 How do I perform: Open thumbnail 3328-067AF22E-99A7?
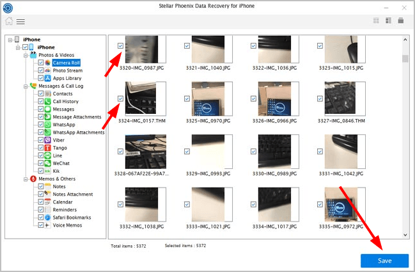click(x=146, y=152)
